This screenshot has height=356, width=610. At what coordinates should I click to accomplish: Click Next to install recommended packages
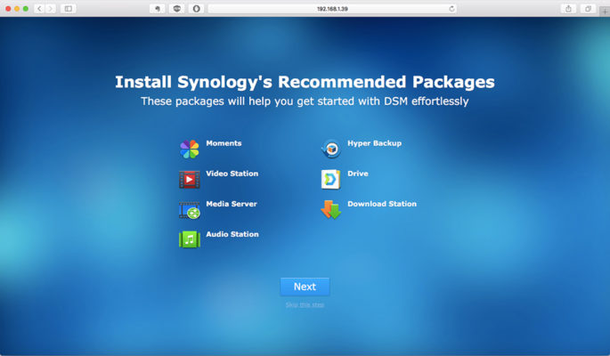pos(305,287)
